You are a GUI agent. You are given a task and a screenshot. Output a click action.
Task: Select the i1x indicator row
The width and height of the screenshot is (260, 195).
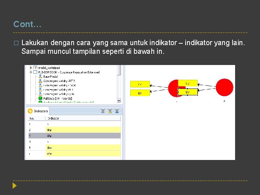pos(74,148)
